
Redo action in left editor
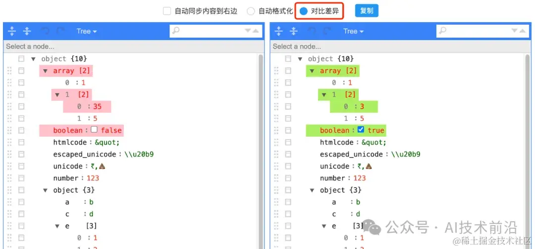60,31
